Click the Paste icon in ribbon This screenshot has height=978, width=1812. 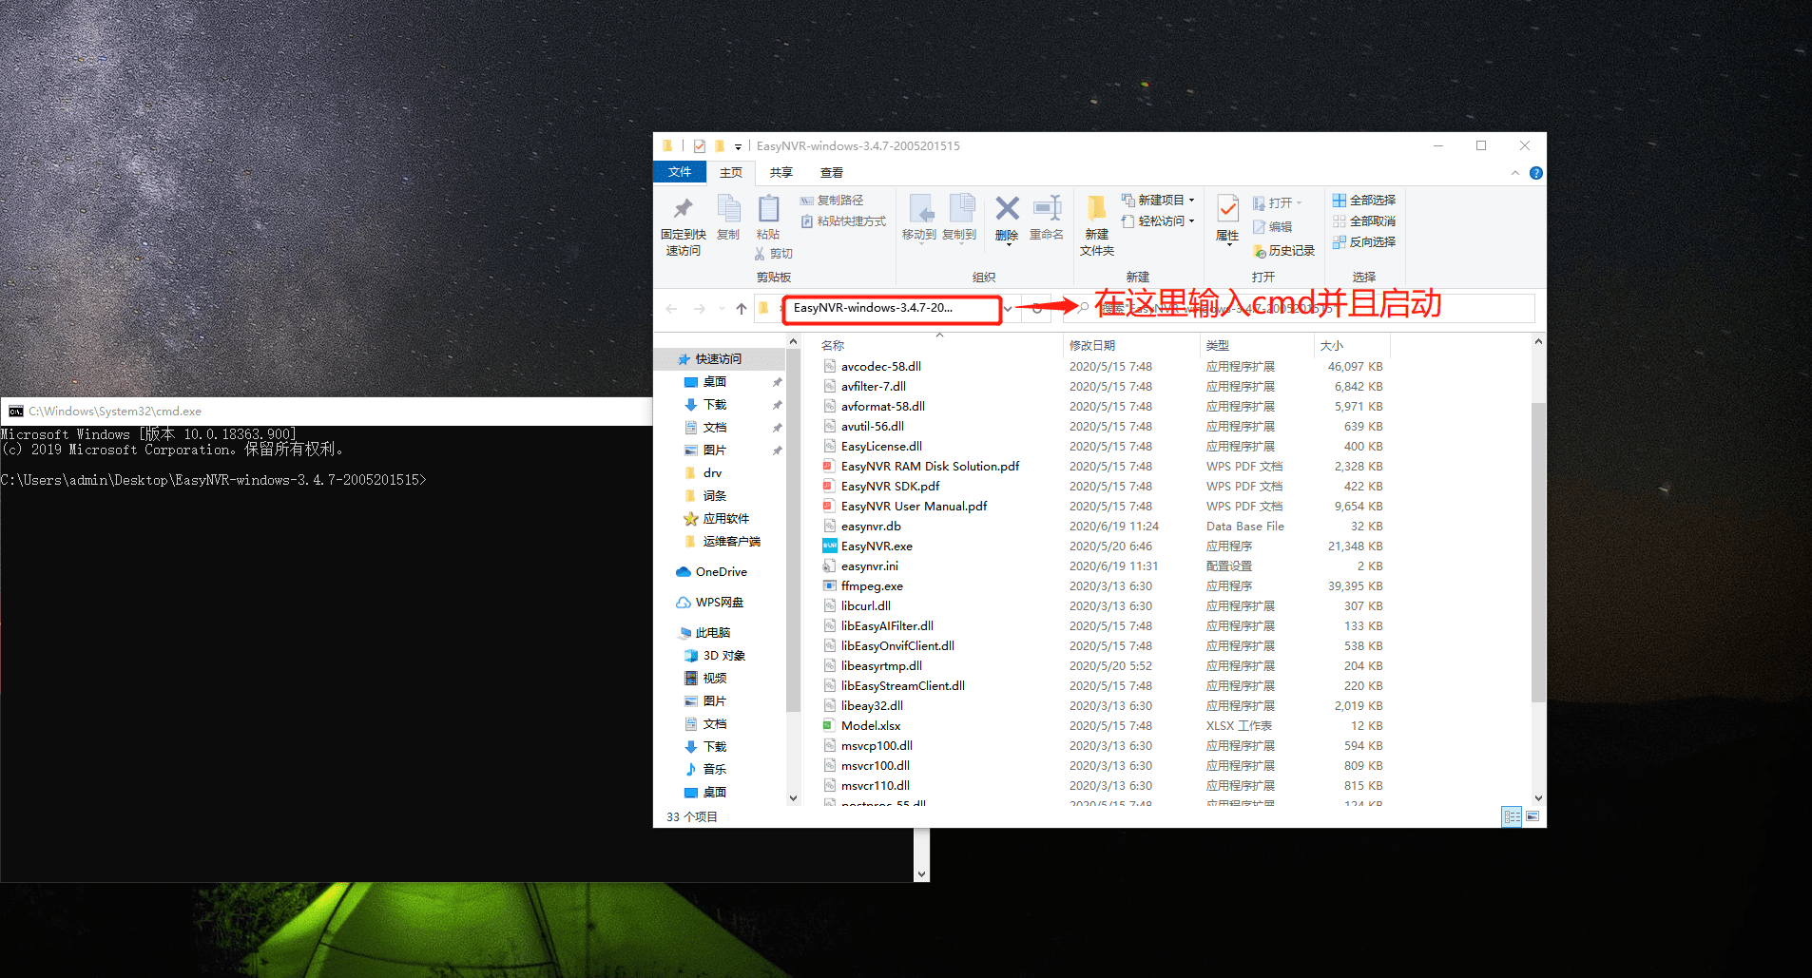768,208
